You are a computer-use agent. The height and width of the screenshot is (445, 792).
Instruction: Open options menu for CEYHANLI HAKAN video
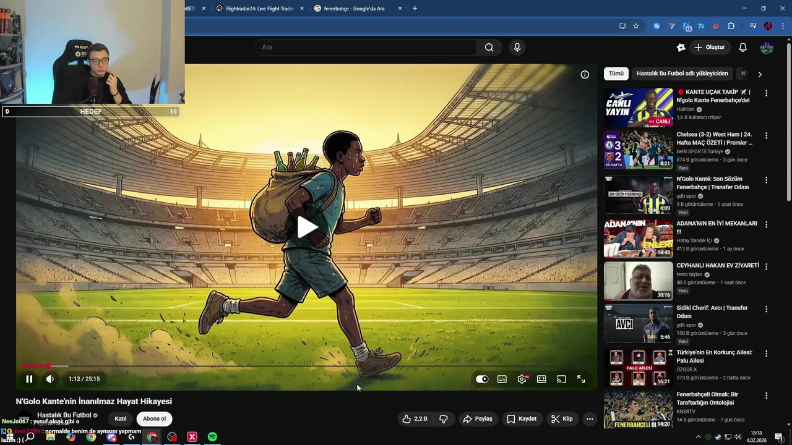click(766, 266)
